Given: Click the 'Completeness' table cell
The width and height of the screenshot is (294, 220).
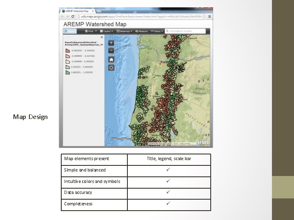Looking at the screenshot, I should pyautogui.click(x=94, y=205).
